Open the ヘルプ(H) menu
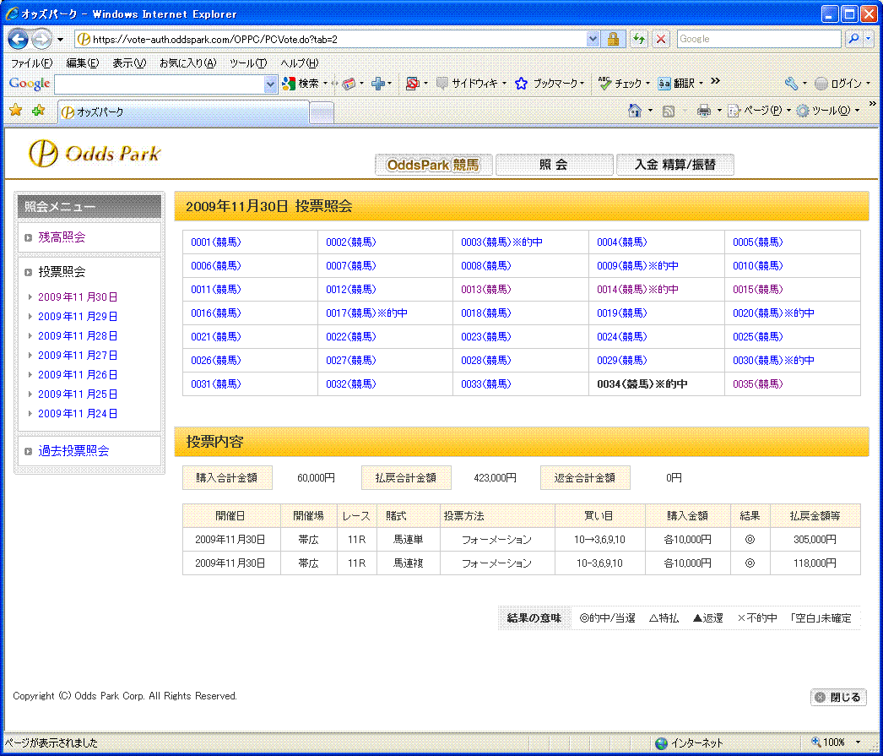Screen dimensions: 883x756 click(300, 63)
